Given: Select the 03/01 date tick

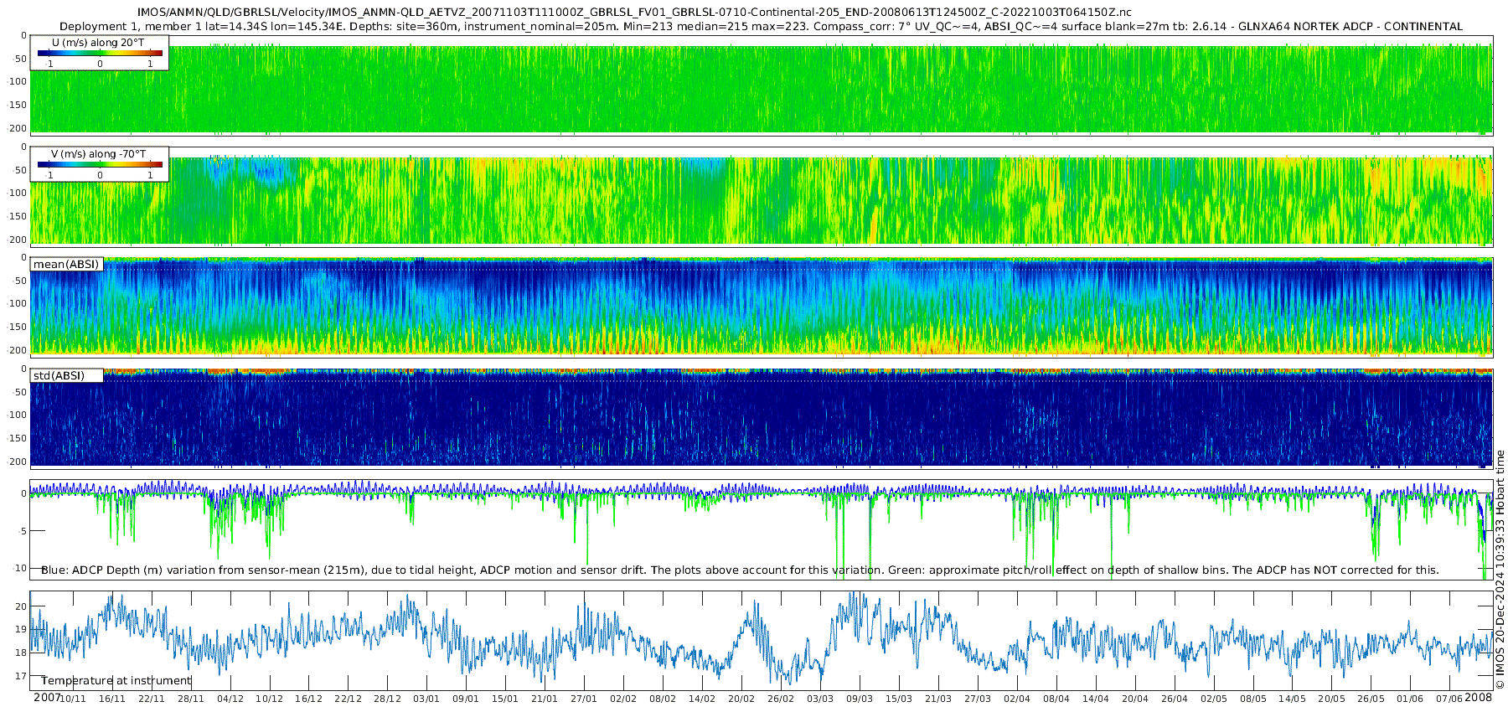Looking at the screenshot, I should coord(426,699).
